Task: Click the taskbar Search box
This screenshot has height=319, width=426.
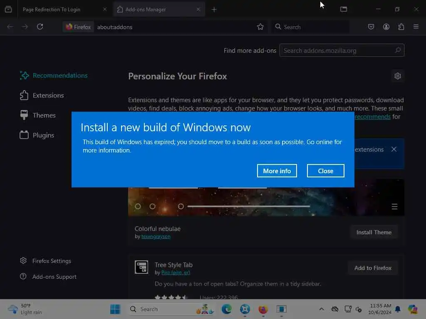Action: (x=171, y=309)
